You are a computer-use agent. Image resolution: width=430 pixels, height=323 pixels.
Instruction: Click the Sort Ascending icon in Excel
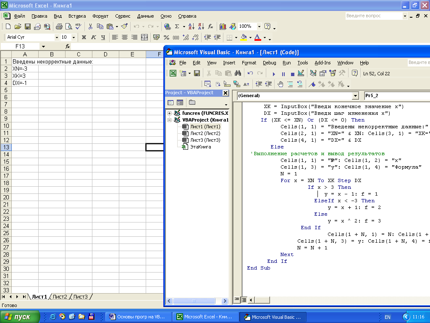pos(191,26)
